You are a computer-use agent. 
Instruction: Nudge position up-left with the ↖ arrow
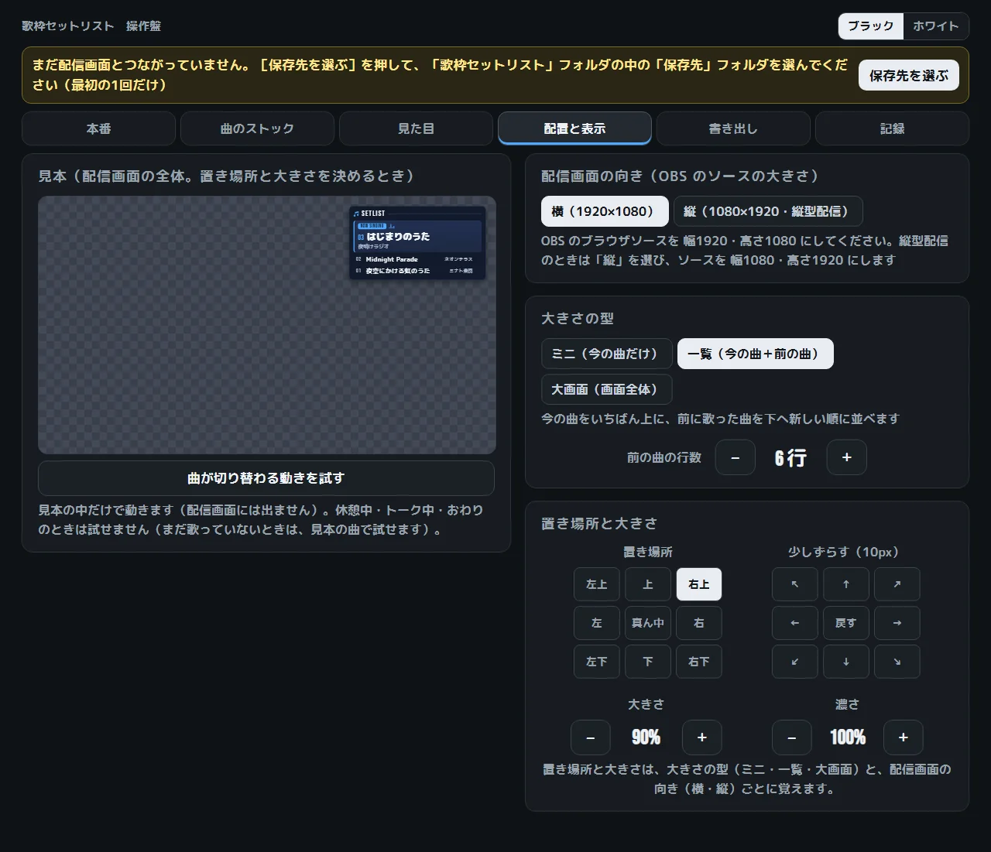794,584
